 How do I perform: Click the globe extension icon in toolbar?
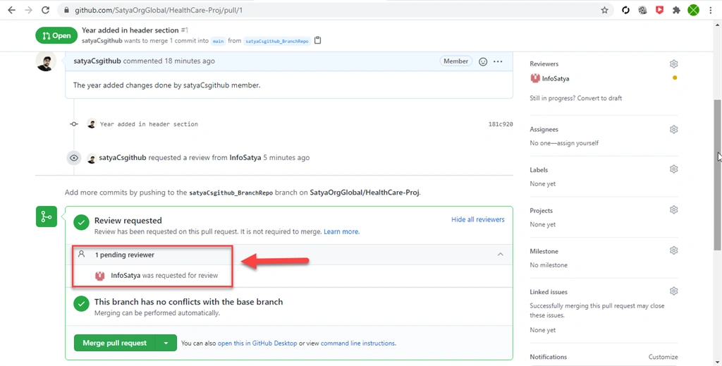tap(642, 10)
